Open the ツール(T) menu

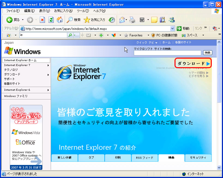tap(83, 11)
